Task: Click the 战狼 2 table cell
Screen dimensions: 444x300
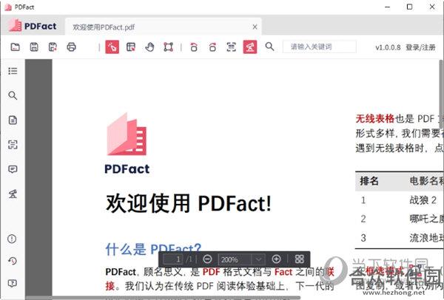Action: click(423, 200)
